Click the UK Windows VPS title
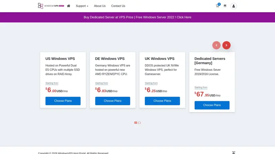 tap(160, 59)
